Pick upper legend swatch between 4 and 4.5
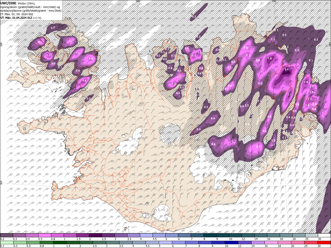 146,235
